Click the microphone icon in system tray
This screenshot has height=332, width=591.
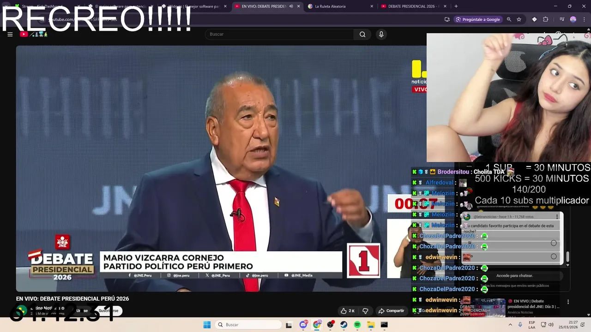pos(520,325)
